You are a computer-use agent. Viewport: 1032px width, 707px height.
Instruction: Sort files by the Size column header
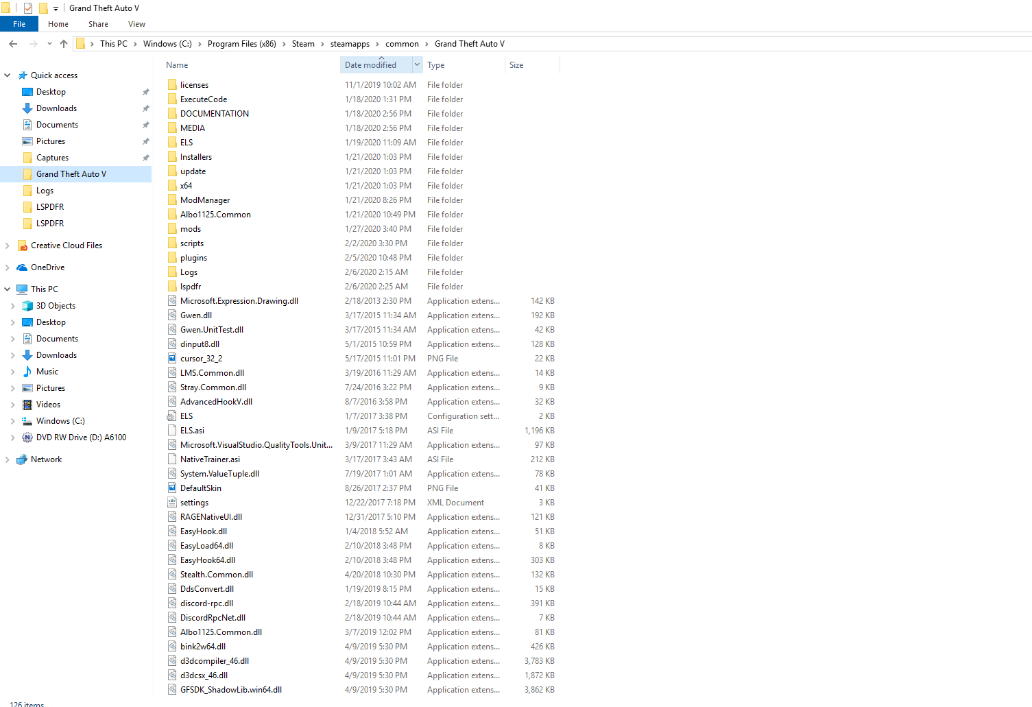[x=516, y=65]
